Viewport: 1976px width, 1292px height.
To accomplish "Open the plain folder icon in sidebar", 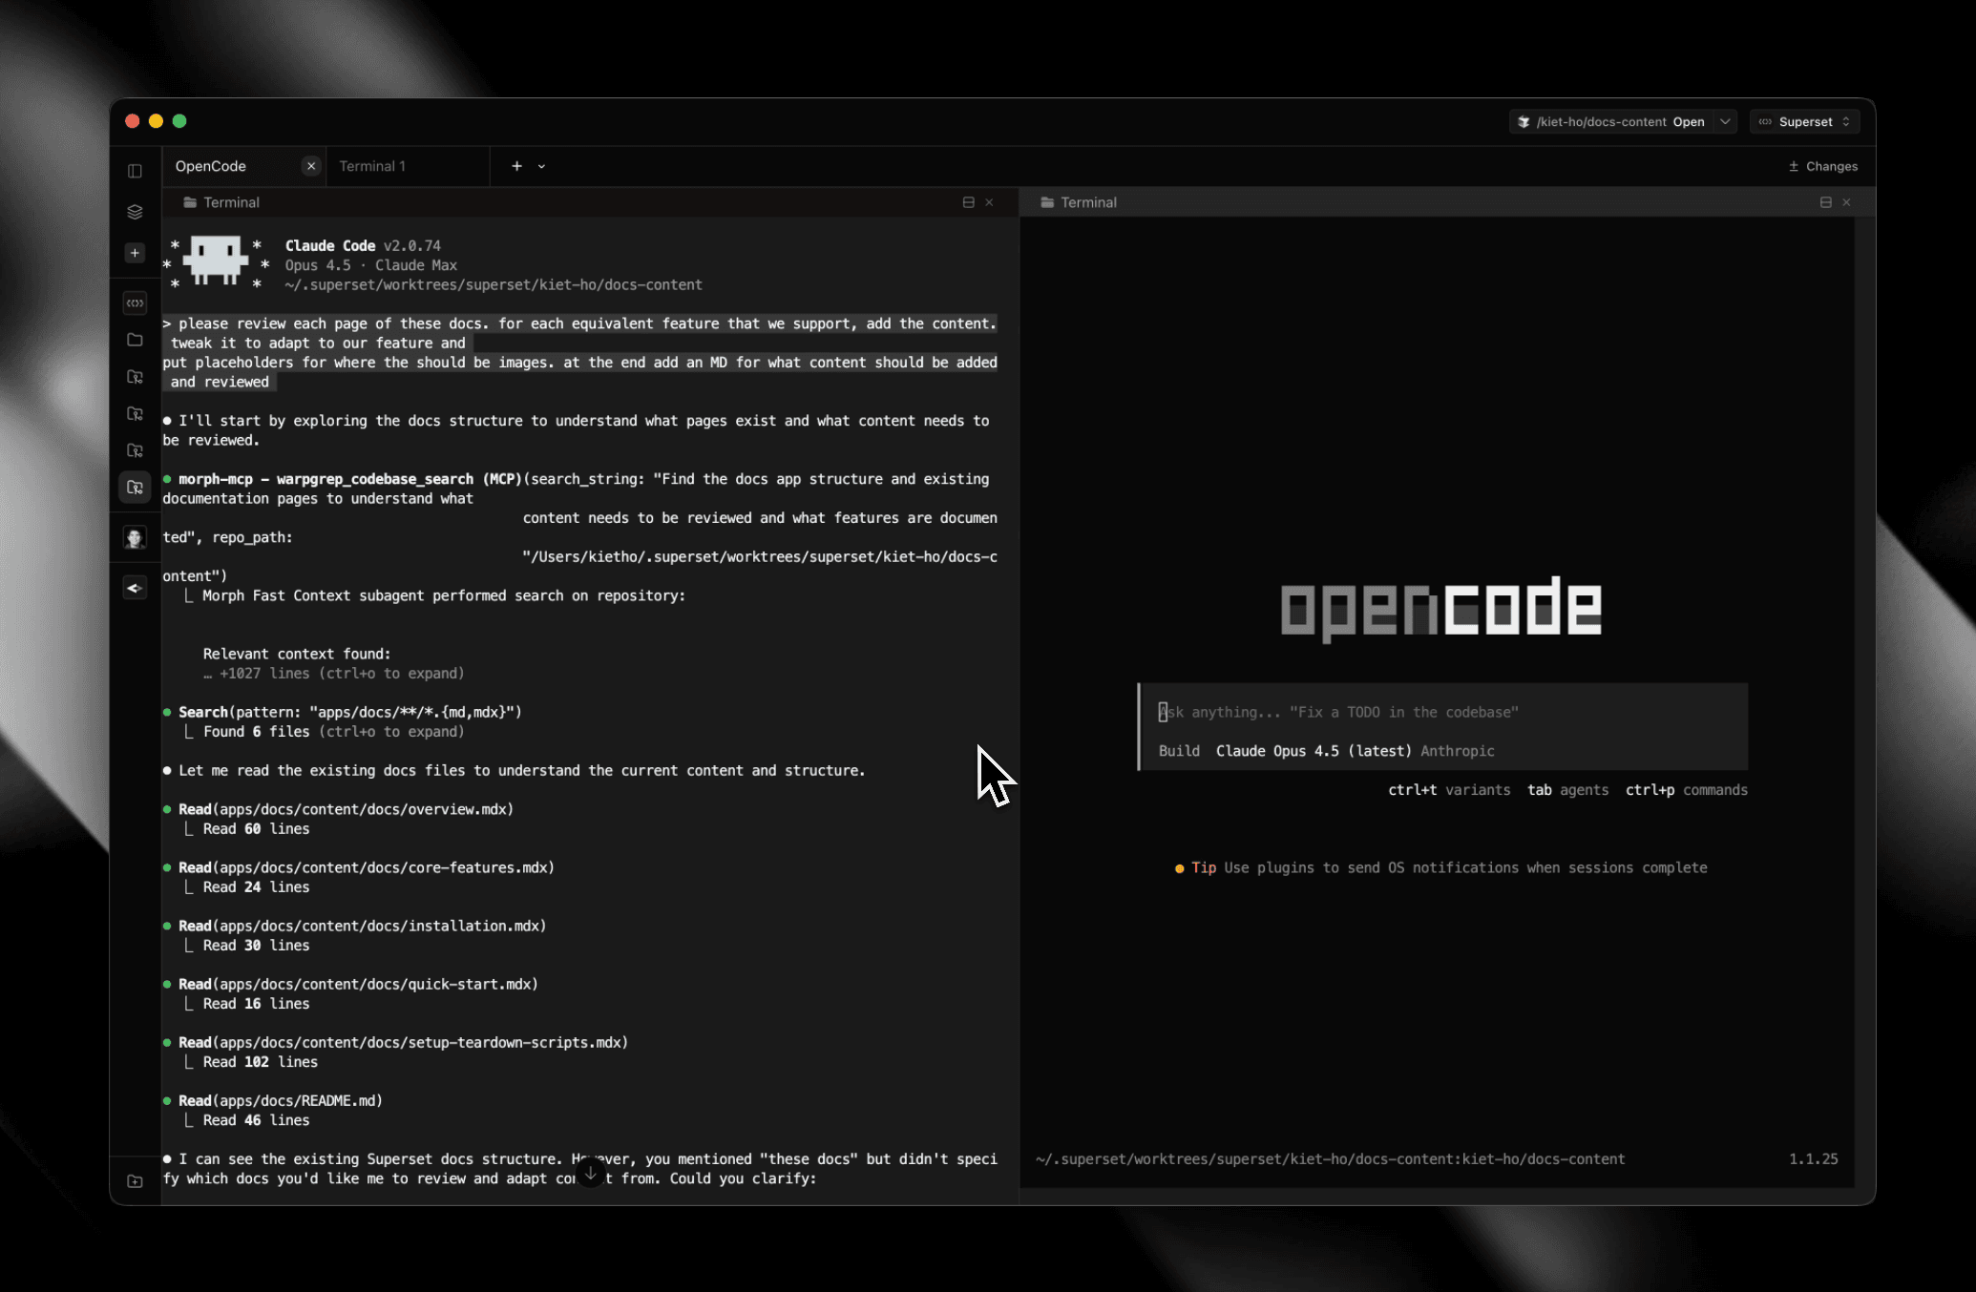I will [135, 340].
